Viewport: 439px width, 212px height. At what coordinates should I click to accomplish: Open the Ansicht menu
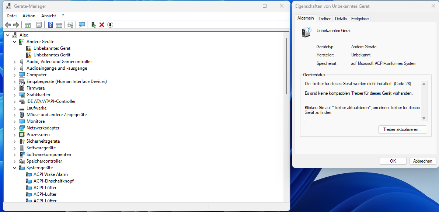(48, 16)
